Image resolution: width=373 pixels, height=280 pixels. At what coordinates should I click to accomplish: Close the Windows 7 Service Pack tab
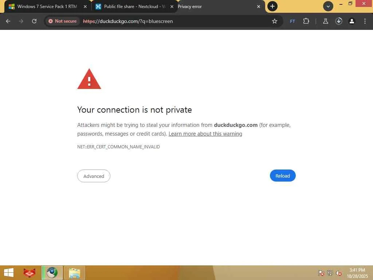coord(85,7)
